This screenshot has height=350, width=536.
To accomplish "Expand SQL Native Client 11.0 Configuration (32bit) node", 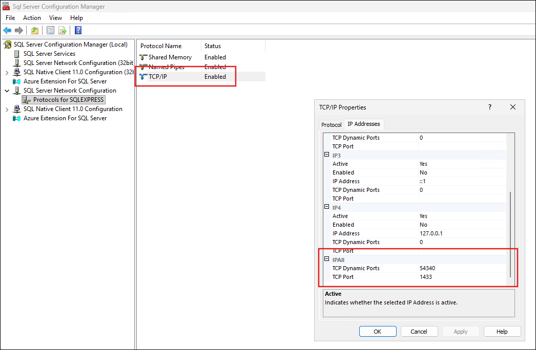I will point(7,72).
